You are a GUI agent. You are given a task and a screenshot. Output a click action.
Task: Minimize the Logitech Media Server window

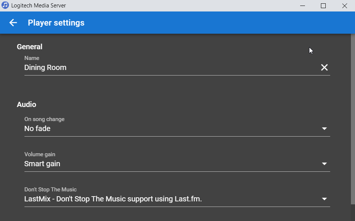coord(302,6)
